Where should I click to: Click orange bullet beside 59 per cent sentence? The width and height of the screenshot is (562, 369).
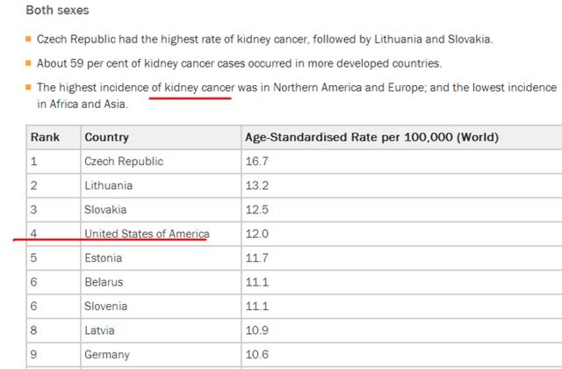point(29,63)
